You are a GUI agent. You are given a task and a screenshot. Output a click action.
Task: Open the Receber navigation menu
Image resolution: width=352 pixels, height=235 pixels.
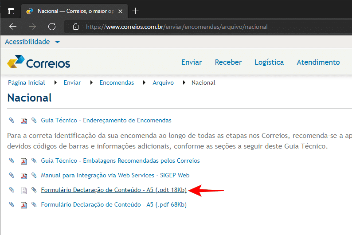coord(228,62)
